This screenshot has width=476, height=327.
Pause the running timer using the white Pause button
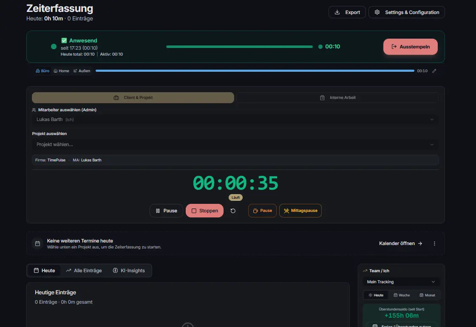click(166, 211)
